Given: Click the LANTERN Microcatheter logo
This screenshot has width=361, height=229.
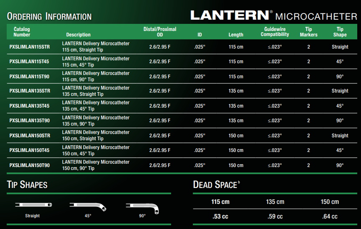Looking at the screenshot, I should coord(273,16).
